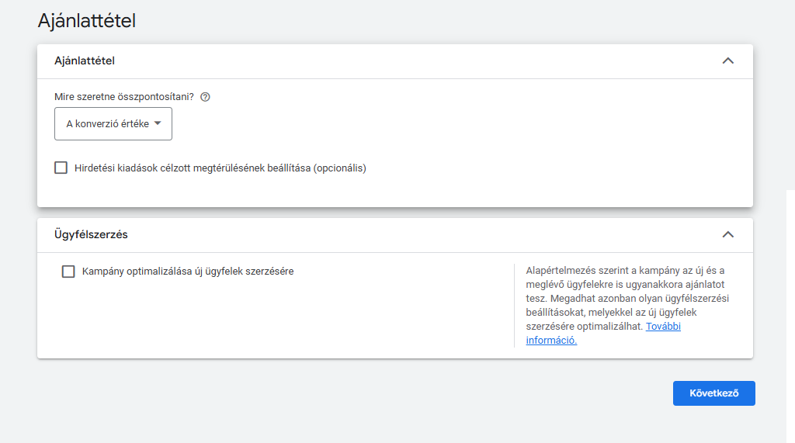795x443 pixels.
Task: Click the vertical scrollbar track at right edge
Action: [x=790, y=310]
